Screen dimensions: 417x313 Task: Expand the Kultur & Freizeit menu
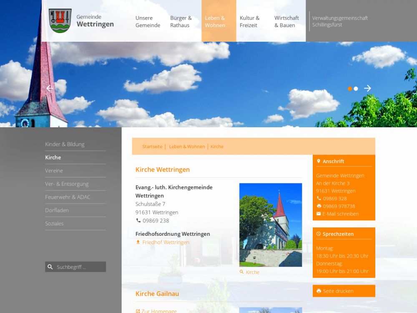(x=249, y=22)
